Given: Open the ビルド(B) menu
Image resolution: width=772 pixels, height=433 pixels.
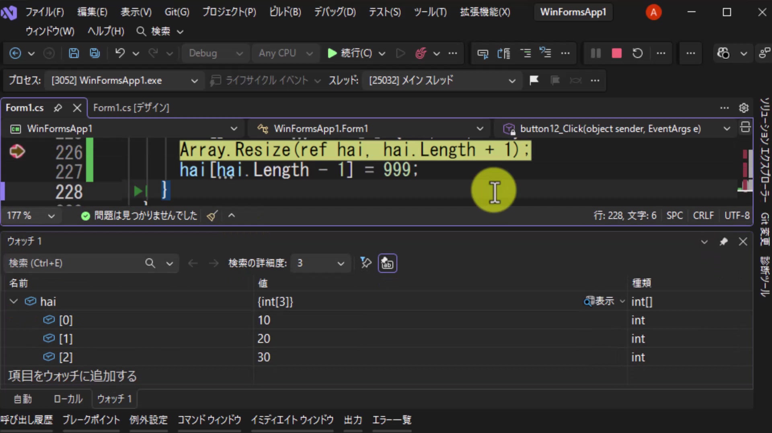Looking at the screenshot, I should click(x=285, y=12).
